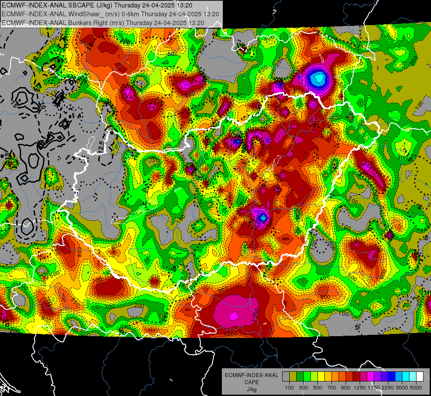Pick the olive legend swatch after 100
431x396 pixels.
click(293, 377)
